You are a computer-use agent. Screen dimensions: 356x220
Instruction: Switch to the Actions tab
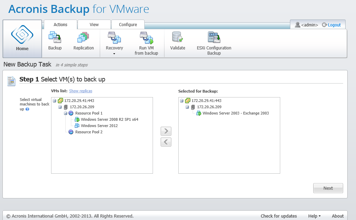click(x=60, y=25)
